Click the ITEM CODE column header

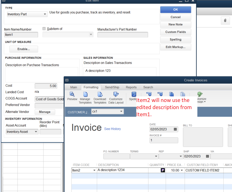point(81,165)
